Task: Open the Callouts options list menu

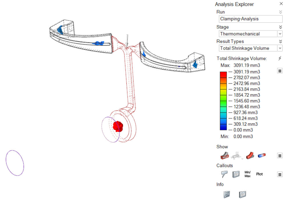Action: [x=280, y=174]
